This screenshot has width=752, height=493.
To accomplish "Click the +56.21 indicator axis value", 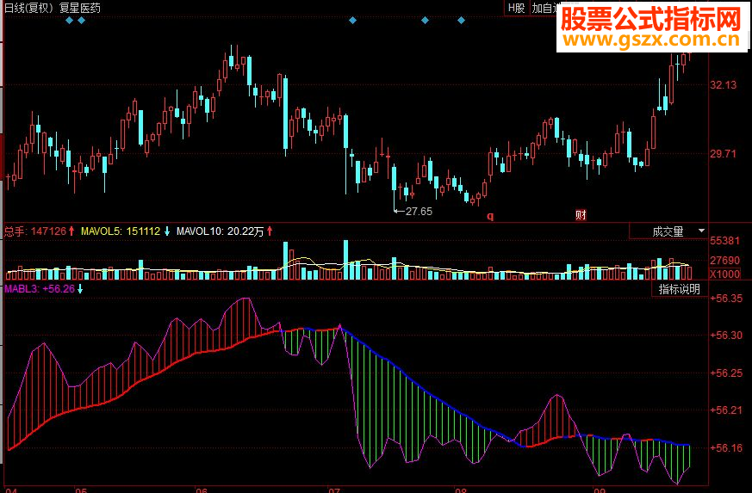I will (726, 410).
